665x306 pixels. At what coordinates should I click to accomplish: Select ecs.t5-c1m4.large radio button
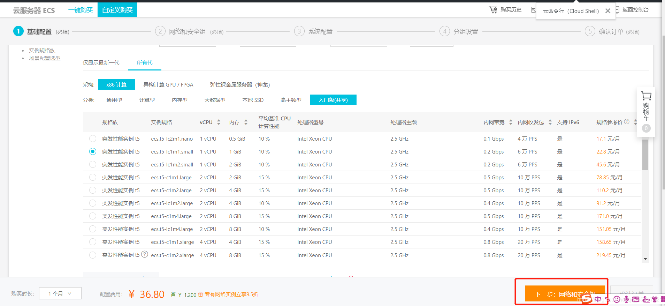[x=93, y=216]
